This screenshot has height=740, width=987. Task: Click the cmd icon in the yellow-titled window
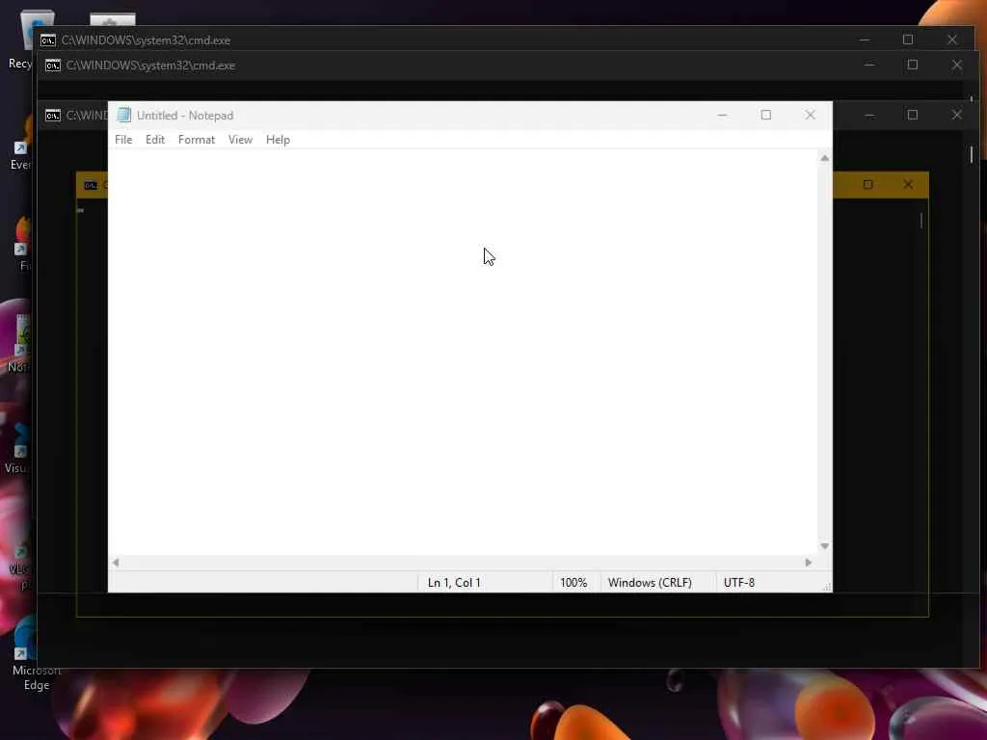[92, 185]
